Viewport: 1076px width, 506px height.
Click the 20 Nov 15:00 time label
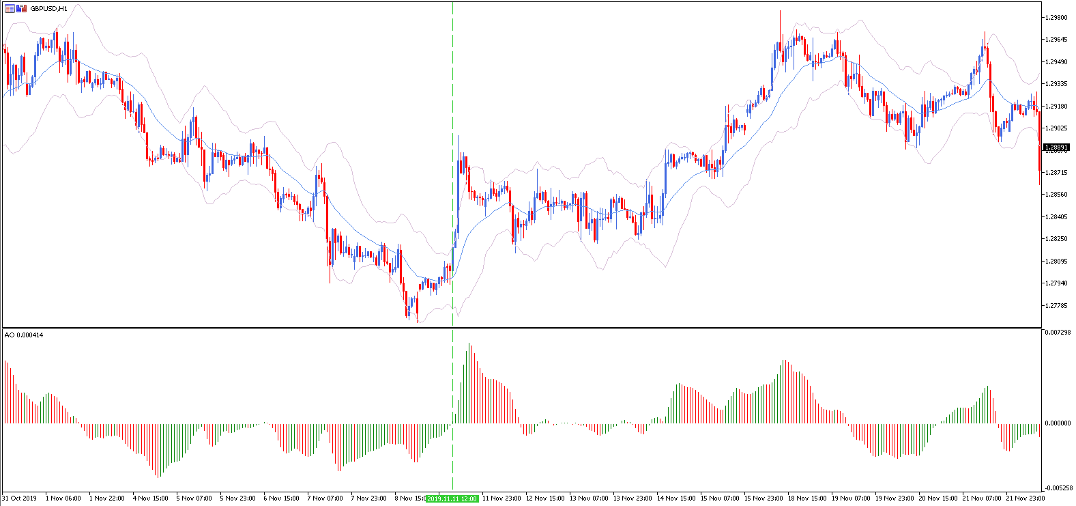(938, 498)
